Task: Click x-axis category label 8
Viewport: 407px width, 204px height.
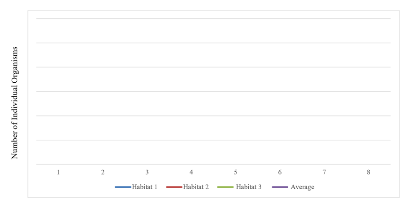Action: 368,172
